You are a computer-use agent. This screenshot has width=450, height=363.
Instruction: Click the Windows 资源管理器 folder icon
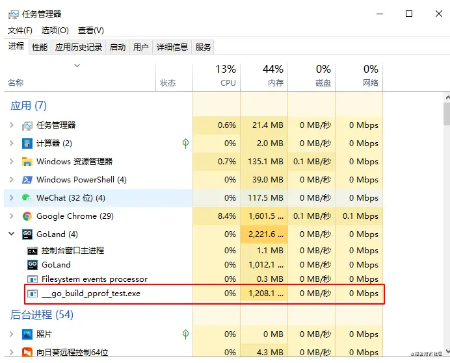coord(27,162)
